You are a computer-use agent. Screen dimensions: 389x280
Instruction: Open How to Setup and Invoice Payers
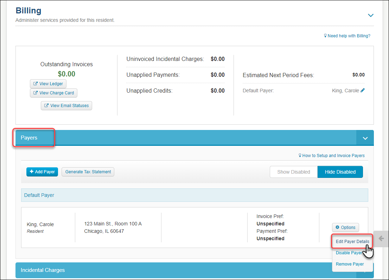click(x=331, y=156)
